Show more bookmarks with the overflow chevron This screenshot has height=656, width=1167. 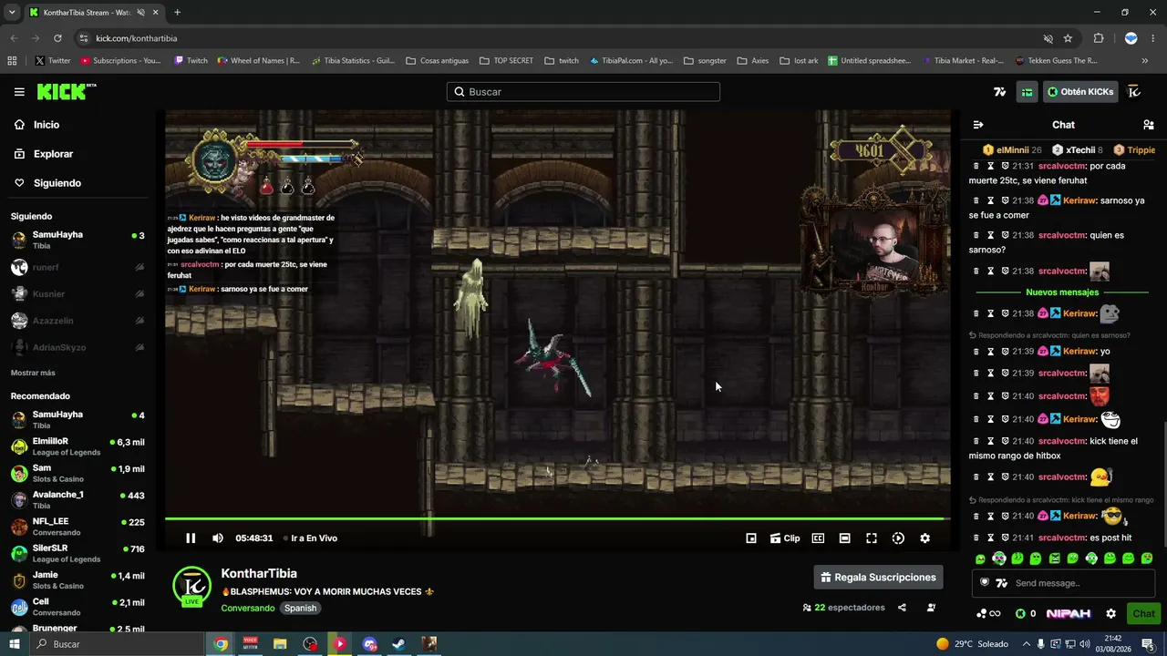tap(1145, 61)
